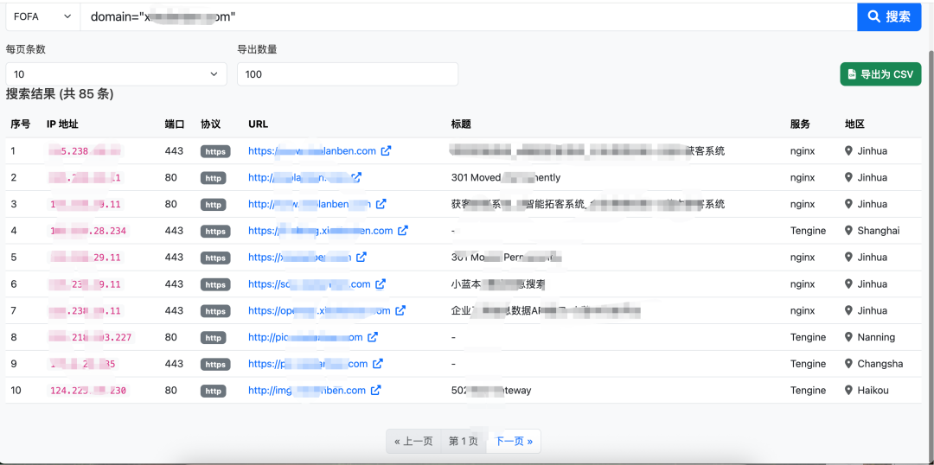
Task: Open the URL link in row 7
Action: 319,311
